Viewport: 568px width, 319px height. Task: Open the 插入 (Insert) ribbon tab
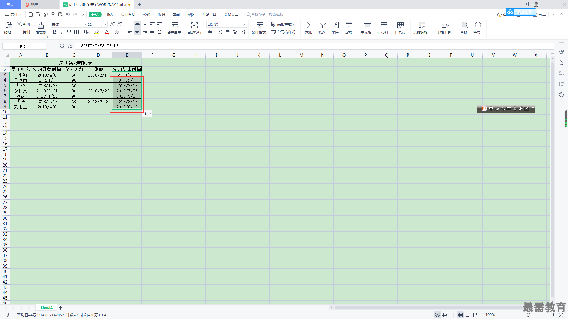coord(110,14)
